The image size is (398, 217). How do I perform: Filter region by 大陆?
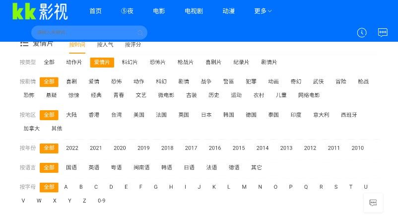point(71,115)
